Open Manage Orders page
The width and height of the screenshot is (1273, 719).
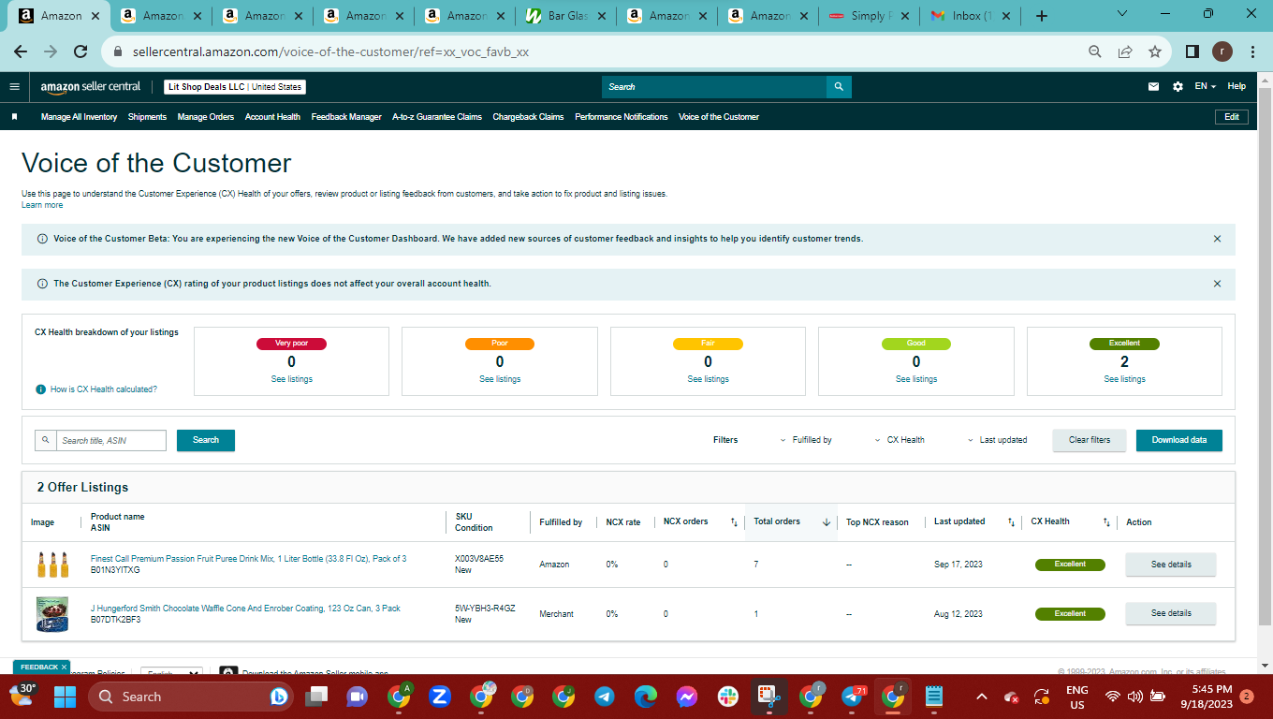[x=206, y=117]
